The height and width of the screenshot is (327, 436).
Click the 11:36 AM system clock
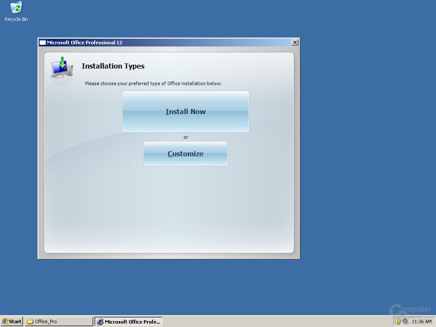pyautogui.click(x=422, y=321)
